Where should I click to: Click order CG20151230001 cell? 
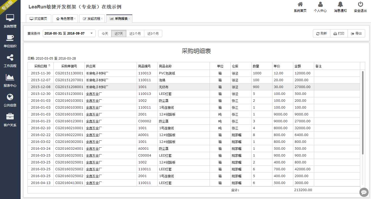[x=69, y=94]
